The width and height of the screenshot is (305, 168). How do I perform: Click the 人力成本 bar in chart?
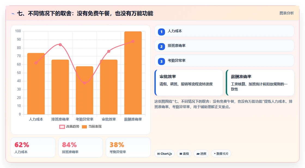[x=36, y=84]
